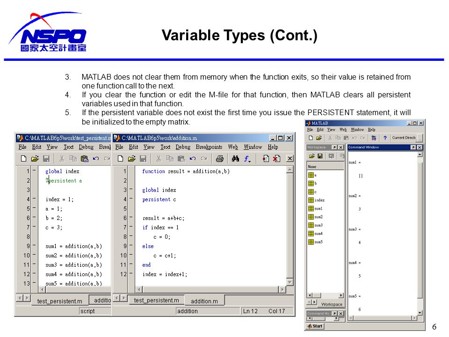The image size is (449, 337).
Task: Open View menu in MATLAB desktop window
Action: [x=331, y=130]
